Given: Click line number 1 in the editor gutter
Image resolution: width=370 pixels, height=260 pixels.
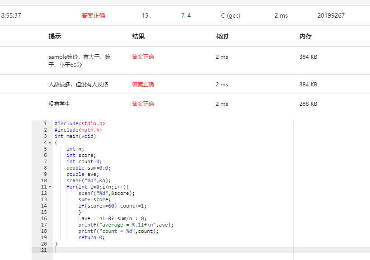Looking at the screenshot, I should (45, 123).
